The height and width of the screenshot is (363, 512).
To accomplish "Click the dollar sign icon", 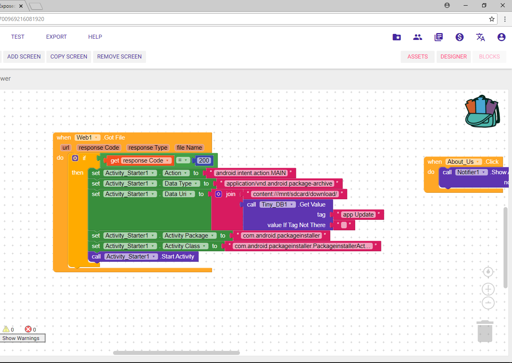I will point(460,37).
